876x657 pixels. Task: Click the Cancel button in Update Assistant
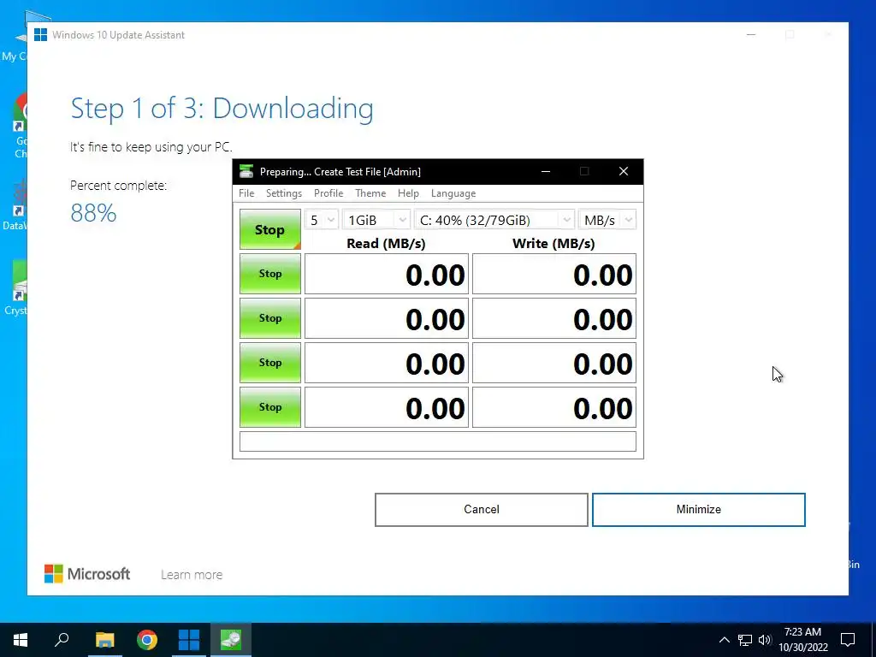pyautogui.click(x=481, y=510)
